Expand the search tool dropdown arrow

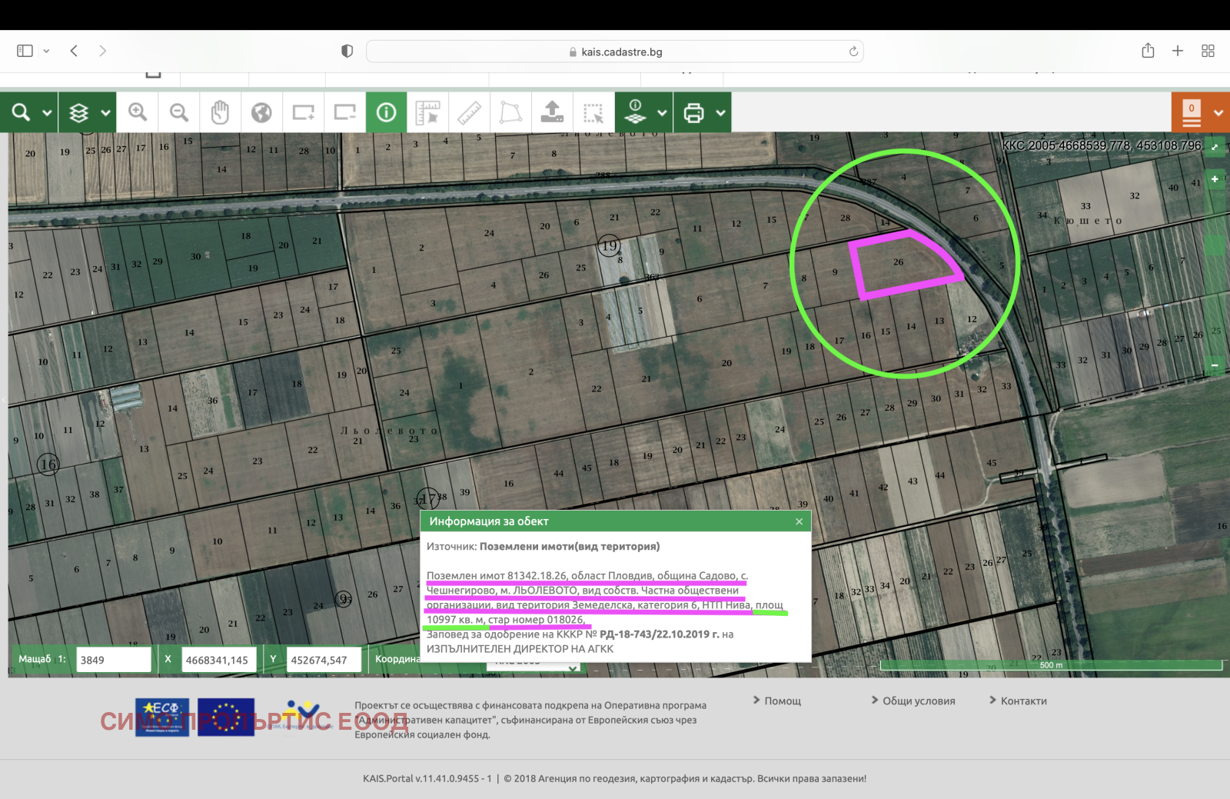(x=47, y=113)
